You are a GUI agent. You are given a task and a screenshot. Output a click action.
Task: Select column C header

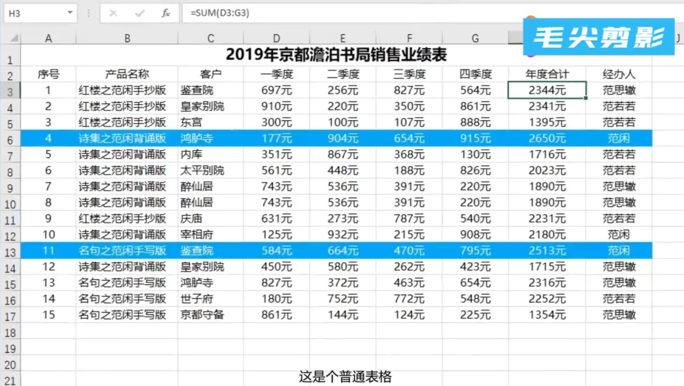(x=211, y=38)
